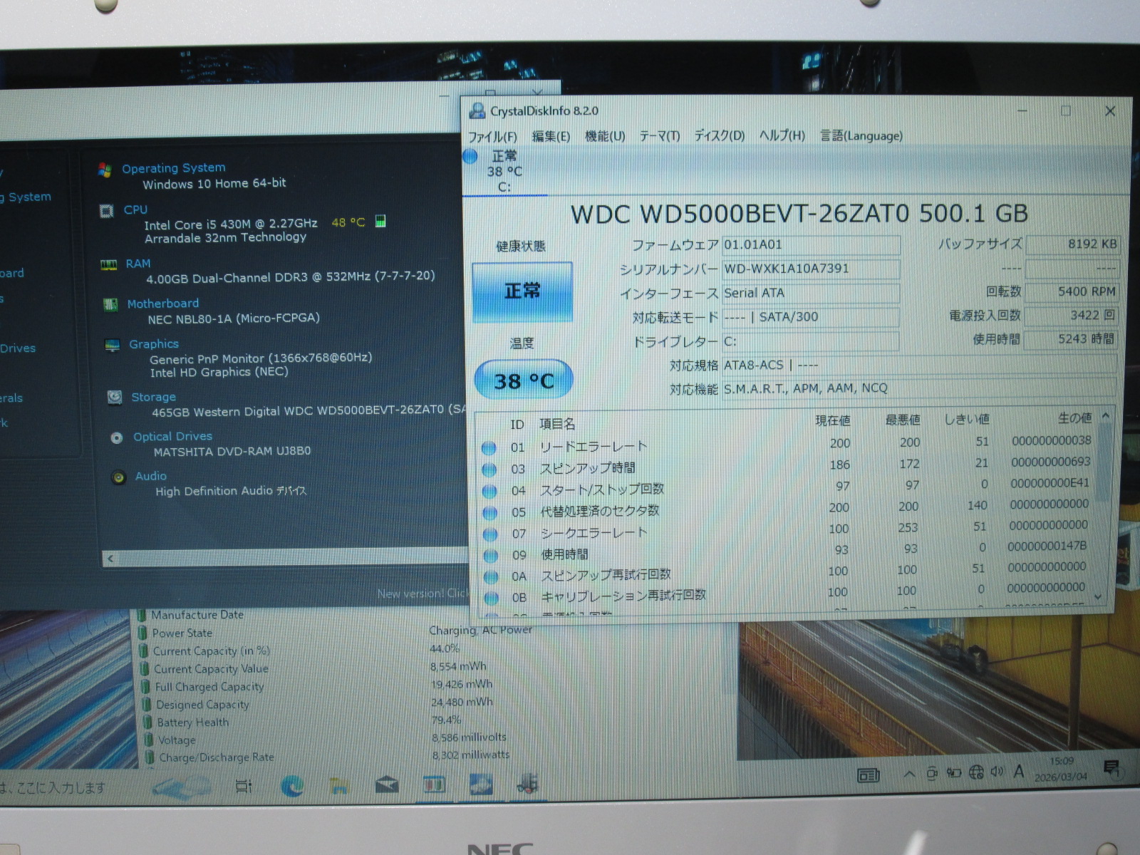
Task: Click the Motherboard icon in Speccy summary
Action: pos(110,304)
